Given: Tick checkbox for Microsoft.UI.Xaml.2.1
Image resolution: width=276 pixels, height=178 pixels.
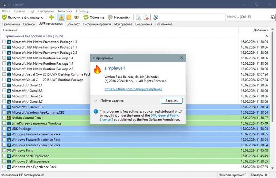Looking at the screenshot, I should click(4, 85).
